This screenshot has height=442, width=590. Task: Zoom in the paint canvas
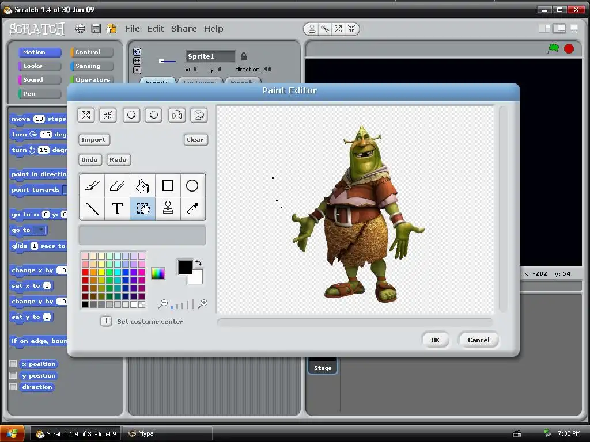pyautogui.click(x=202, y=304)
